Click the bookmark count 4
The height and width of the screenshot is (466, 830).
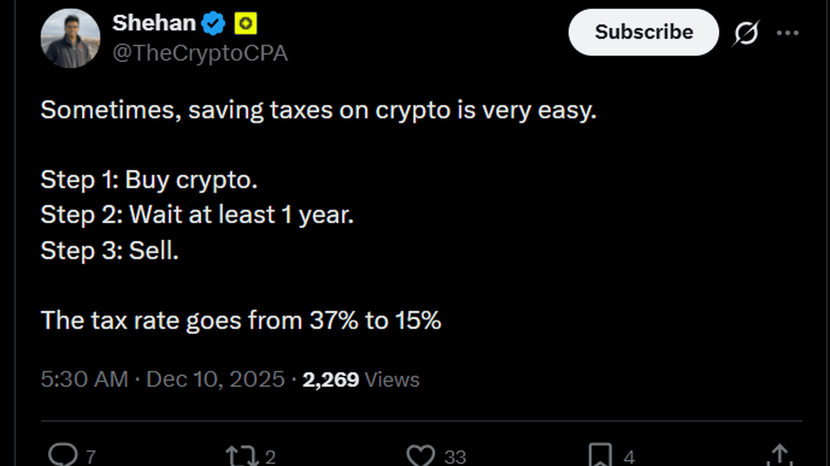[x=629, y=457]
